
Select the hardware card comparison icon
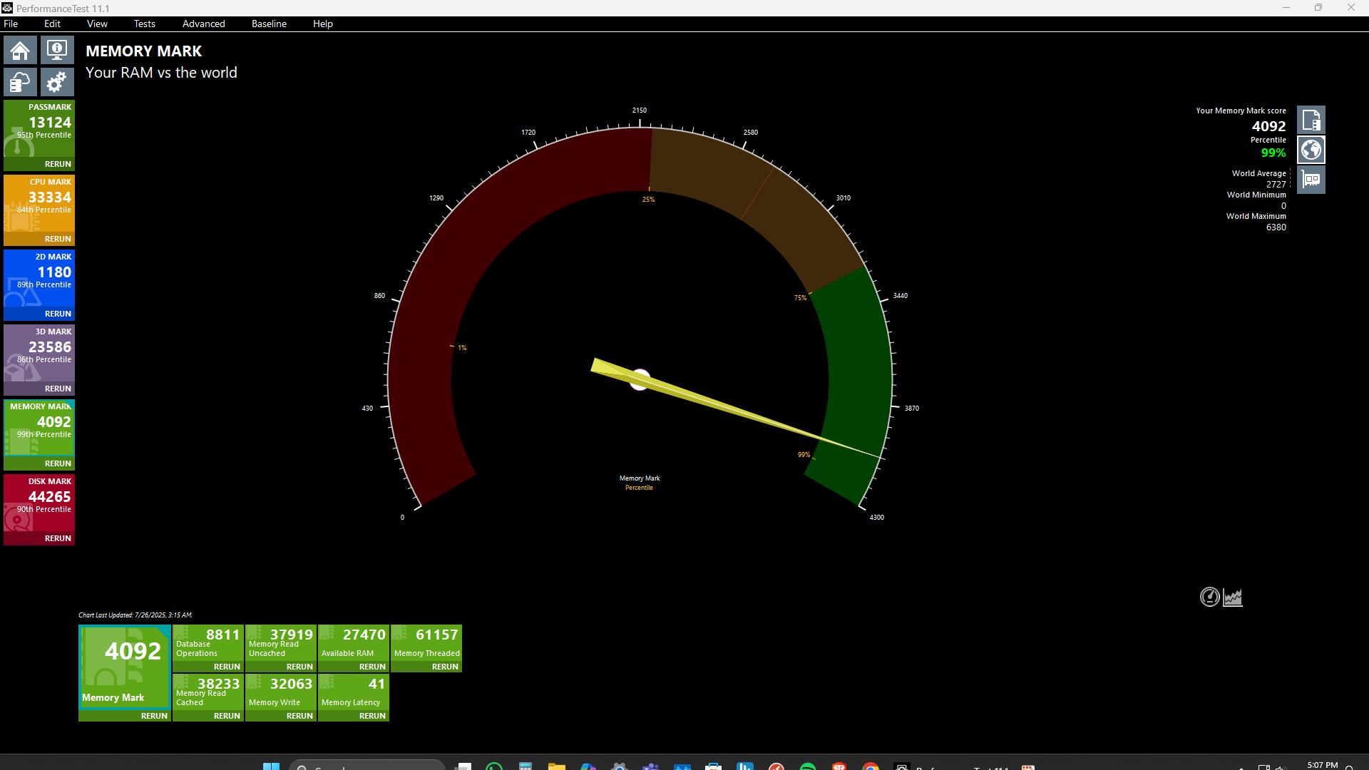pyautogui.click(x=1311, y=180)
